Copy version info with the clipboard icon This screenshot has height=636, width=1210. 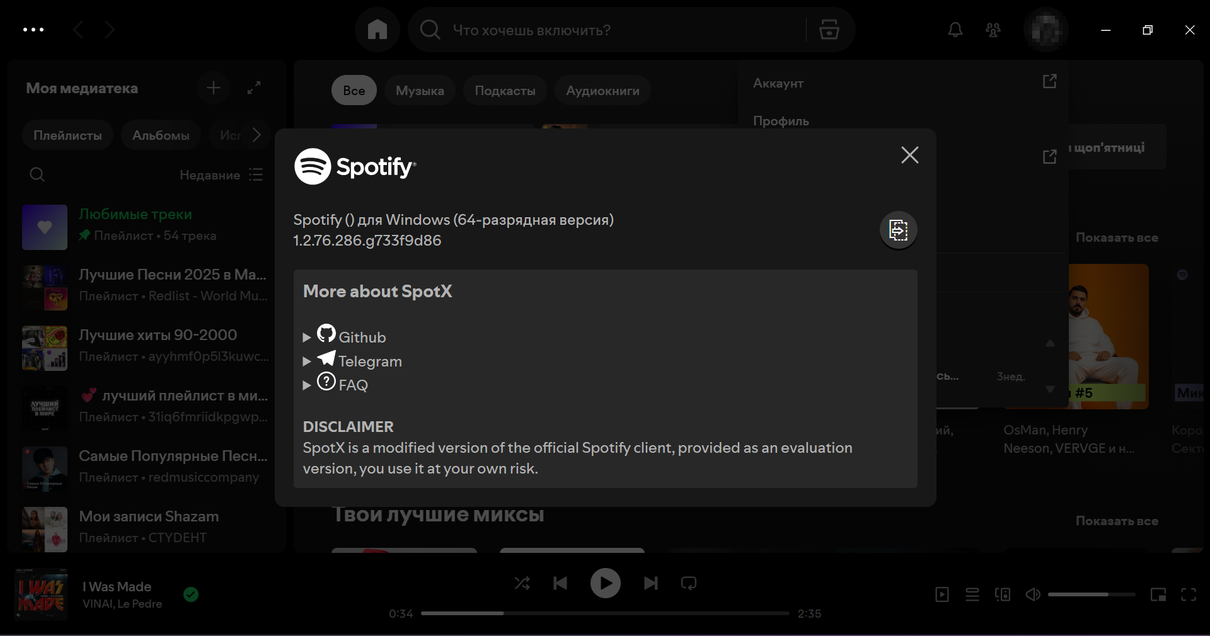(898, 230)
